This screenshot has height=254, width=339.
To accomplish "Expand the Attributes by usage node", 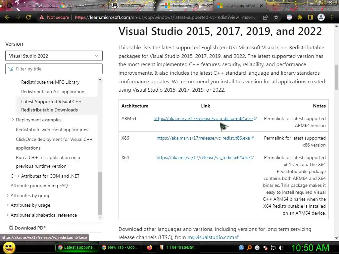I will click(8, 205).
